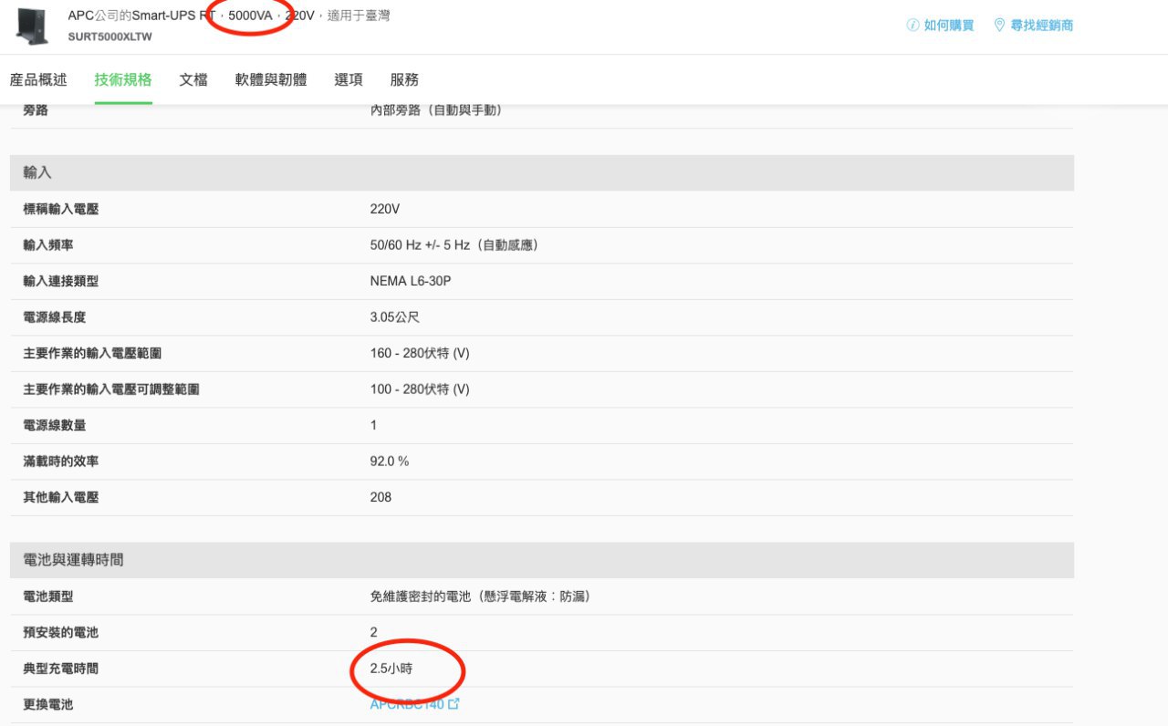Click the 輸入 section header
The image size is (1168, 726).
pyautogui.click(x=542, y=172)
